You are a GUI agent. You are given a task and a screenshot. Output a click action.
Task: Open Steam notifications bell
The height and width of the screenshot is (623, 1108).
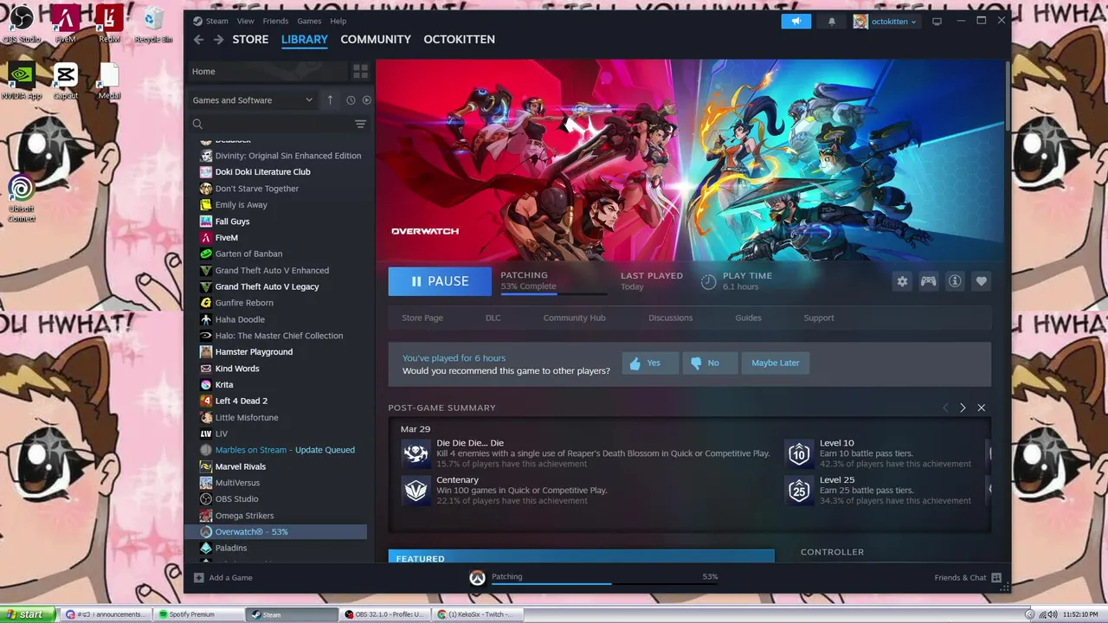tap(832, 22)
